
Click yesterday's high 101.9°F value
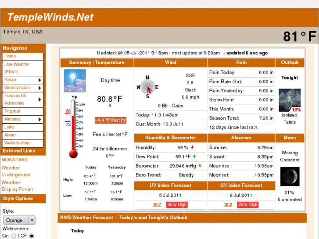pos(117,176)
